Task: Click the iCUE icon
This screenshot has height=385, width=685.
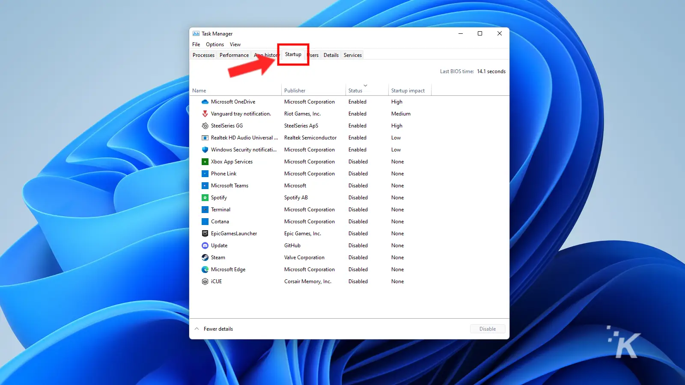Action: tap(205, 281)
